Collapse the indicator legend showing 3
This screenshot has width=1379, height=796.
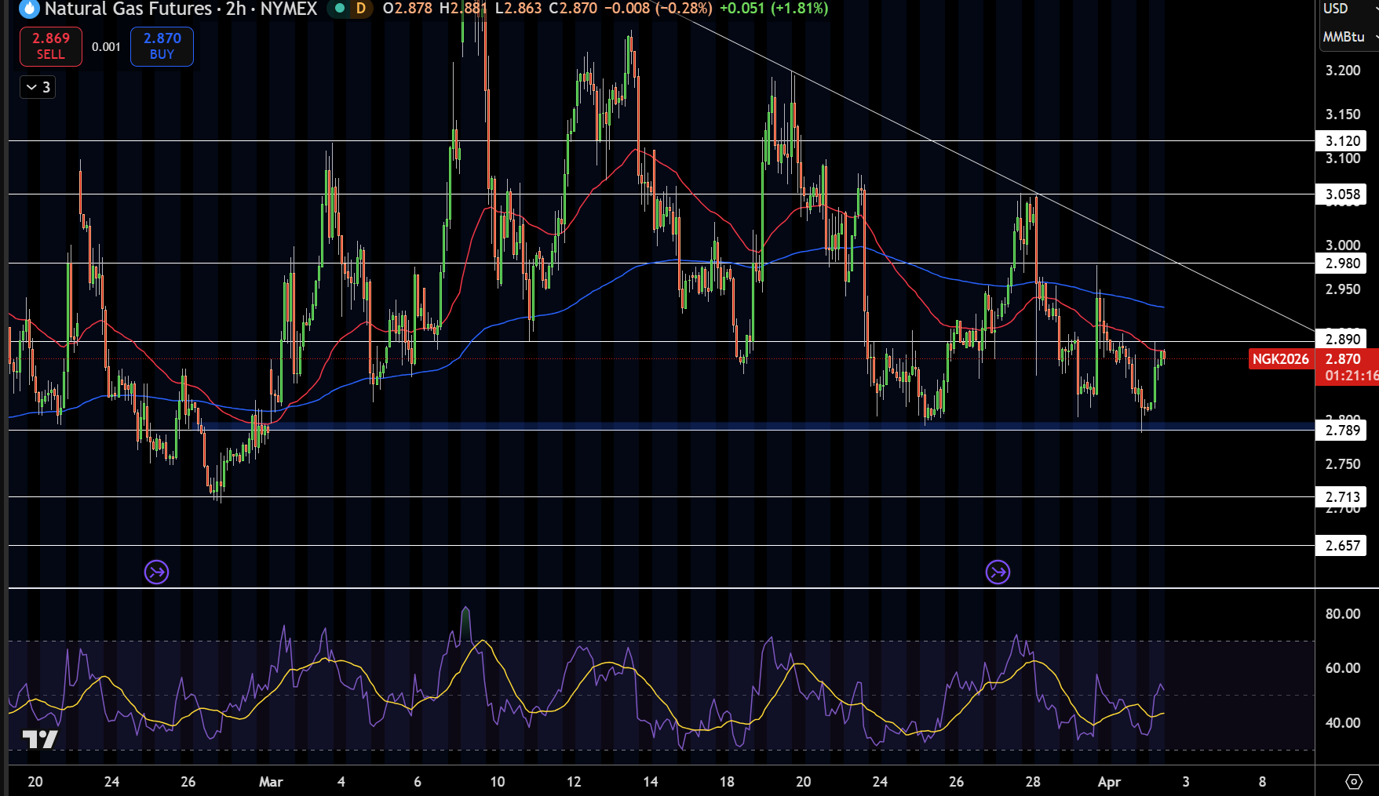coord(38,87)
